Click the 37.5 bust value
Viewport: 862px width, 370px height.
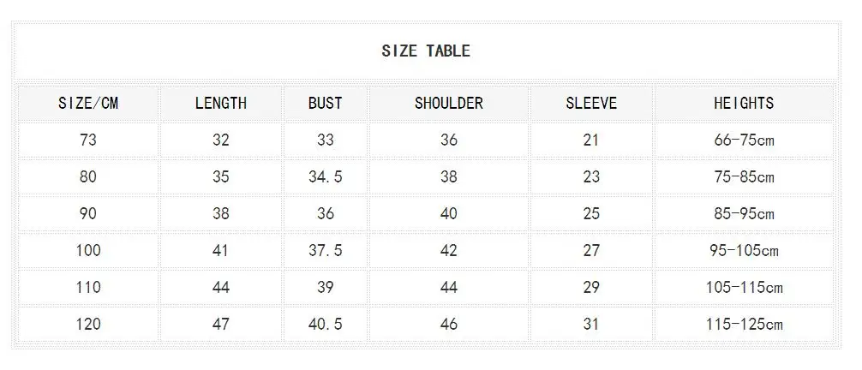[325, 250]
